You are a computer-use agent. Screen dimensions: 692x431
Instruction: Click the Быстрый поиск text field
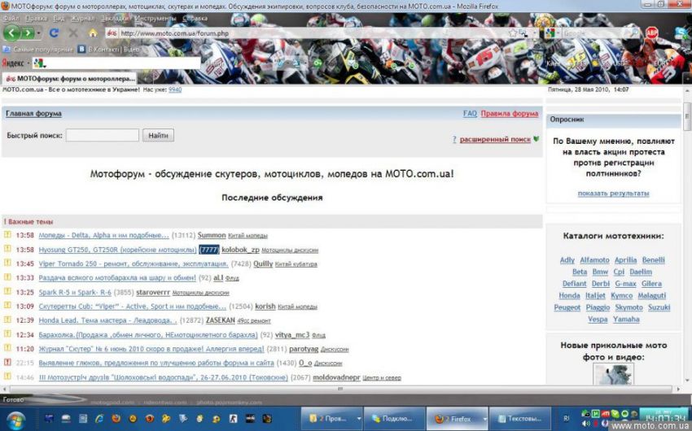pyautogui.click(x=103, y=136)
